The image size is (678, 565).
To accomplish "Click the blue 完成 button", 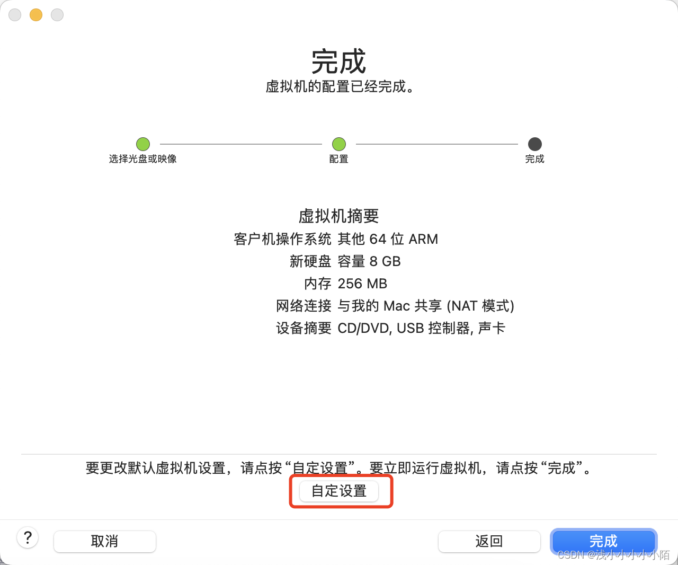I will click(x=603, y=541).
